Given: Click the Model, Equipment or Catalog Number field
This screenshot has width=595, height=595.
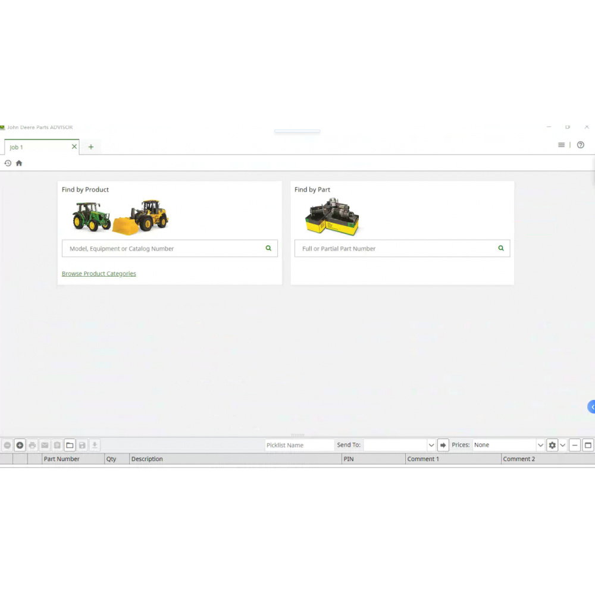Looking at the screenshot, I should 170,249.
